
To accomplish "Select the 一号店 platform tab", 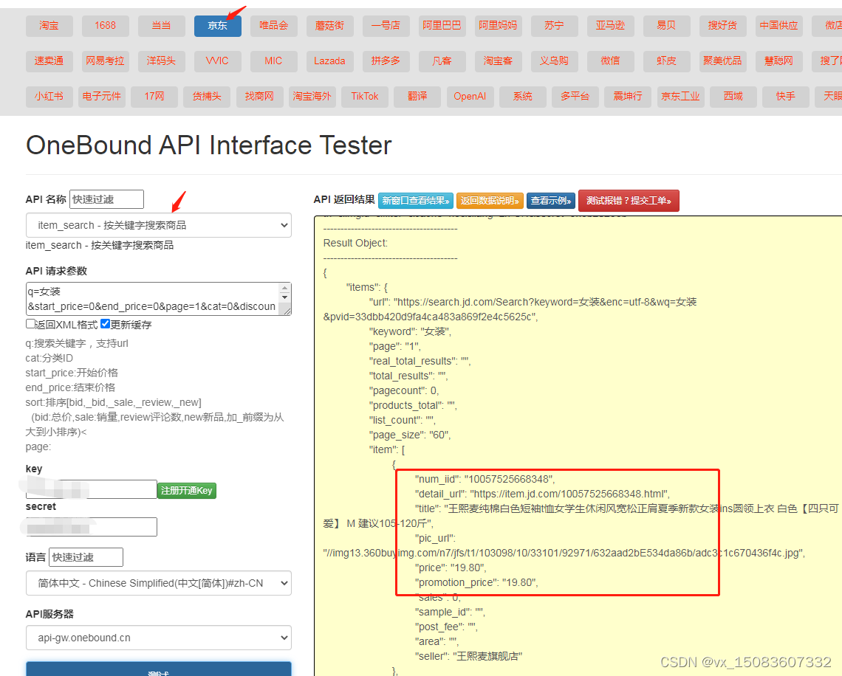I will tap(386, 26).
